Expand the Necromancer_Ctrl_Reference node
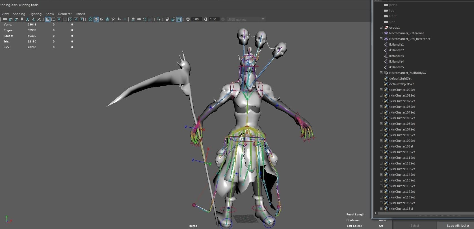The image size is (474, 229). (381, 39)
